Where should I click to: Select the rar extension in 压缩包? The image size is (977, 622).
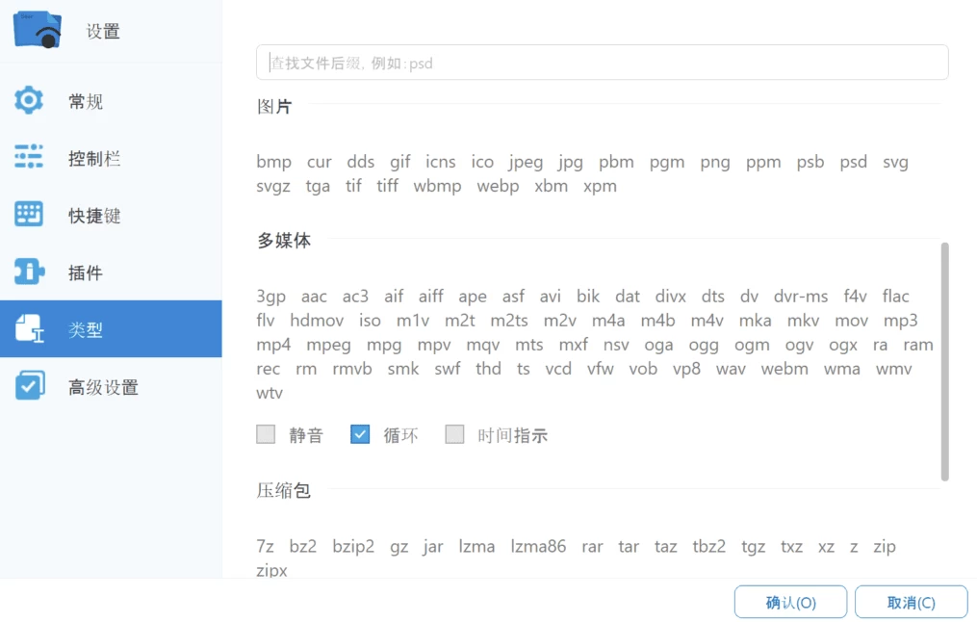coord(592,546)
